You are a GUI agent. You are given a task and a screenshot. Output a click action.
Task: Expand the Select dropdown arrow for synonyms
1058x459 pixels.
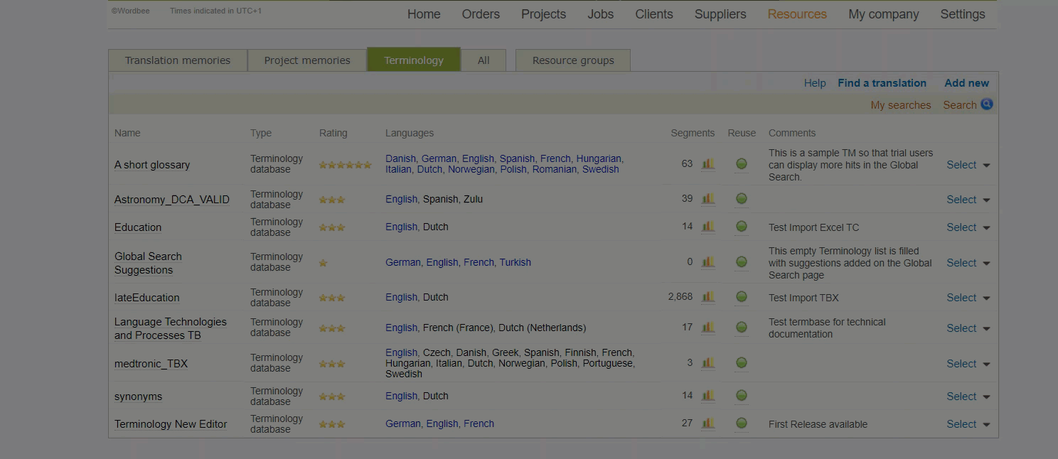tap(986, 397)
